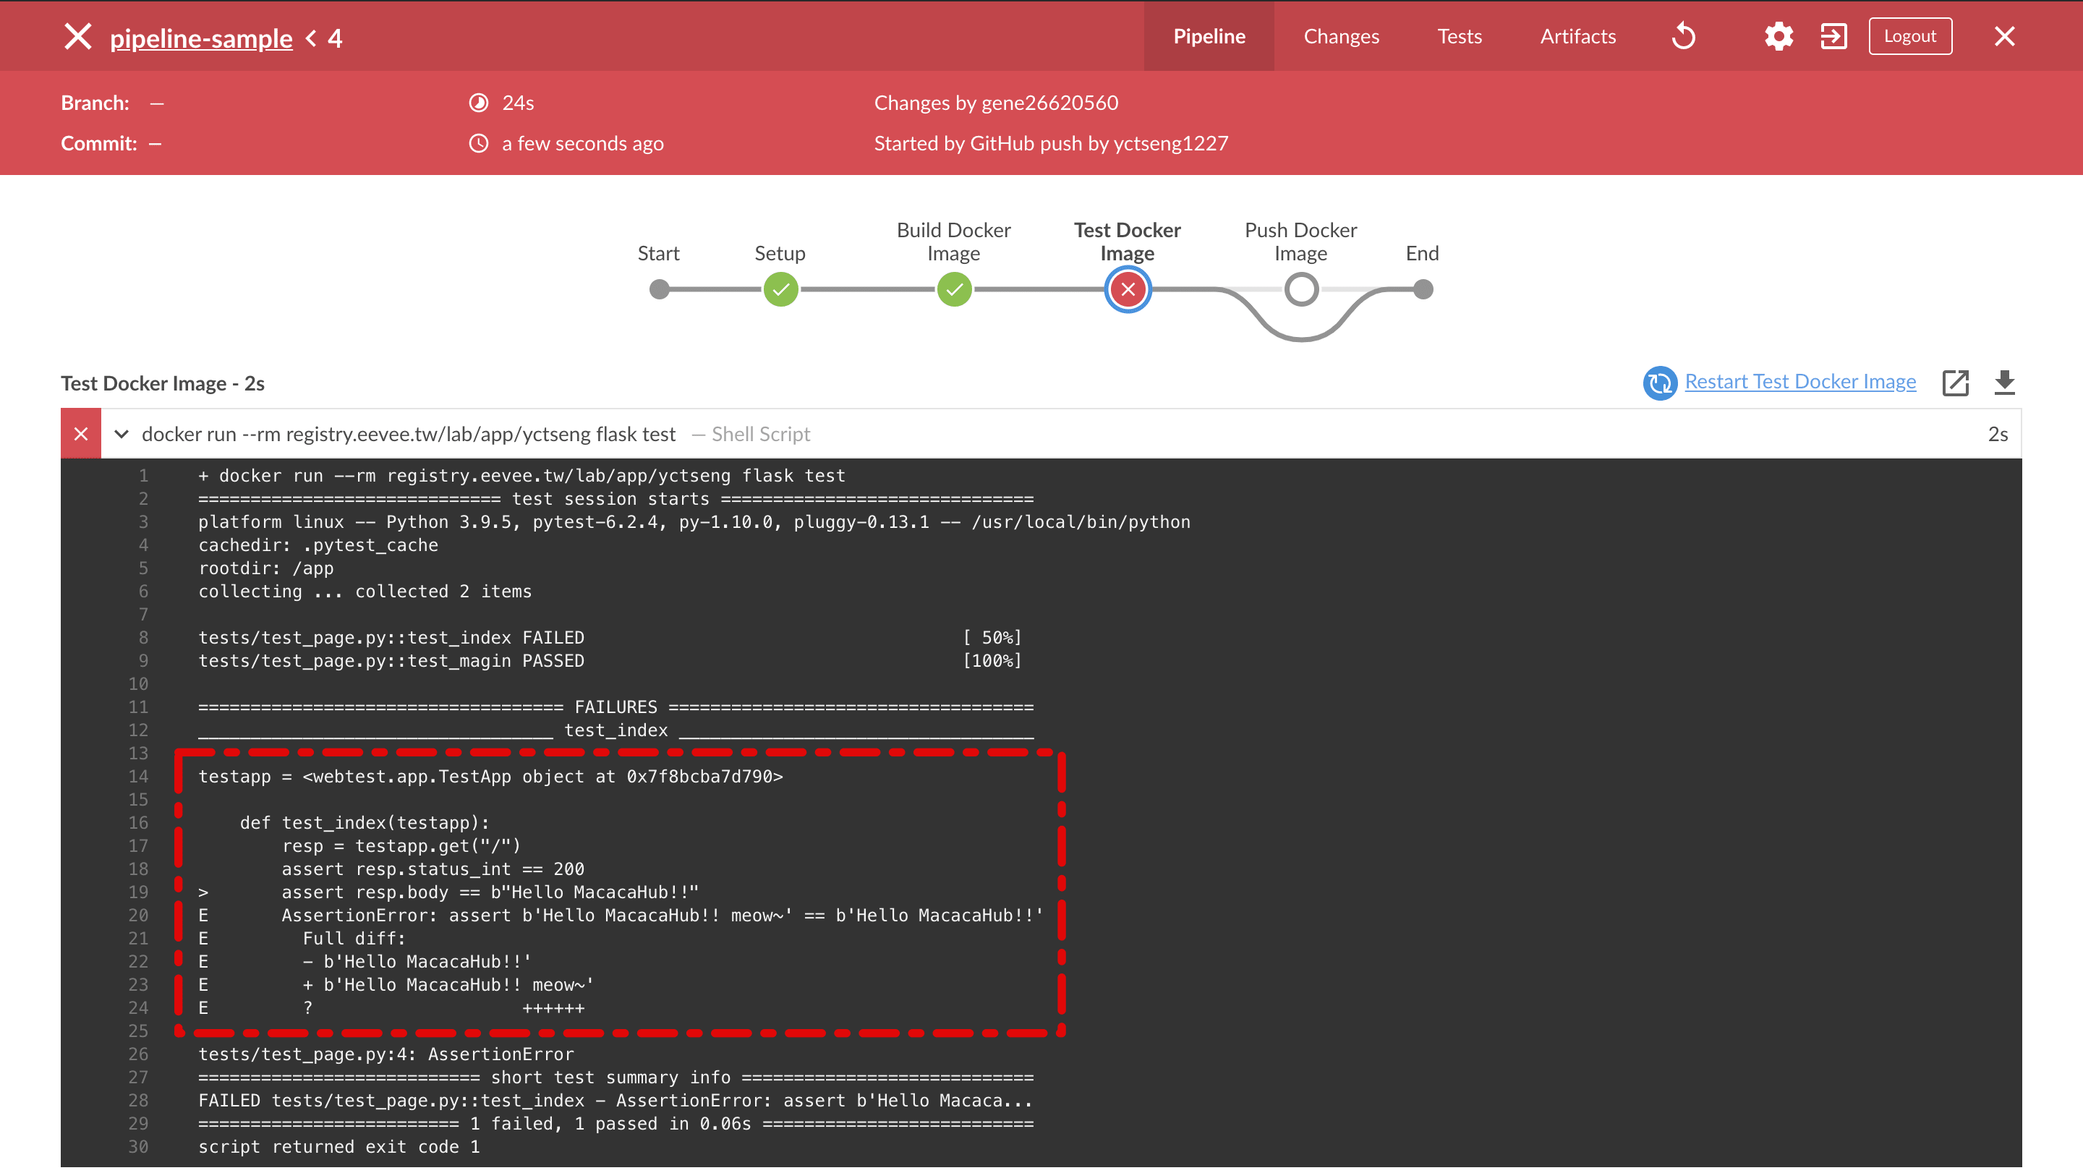Click the back chevron next to pipeline-sample
The image size is (2083, 1173).
pyautogui.click(x=310, y=37)
